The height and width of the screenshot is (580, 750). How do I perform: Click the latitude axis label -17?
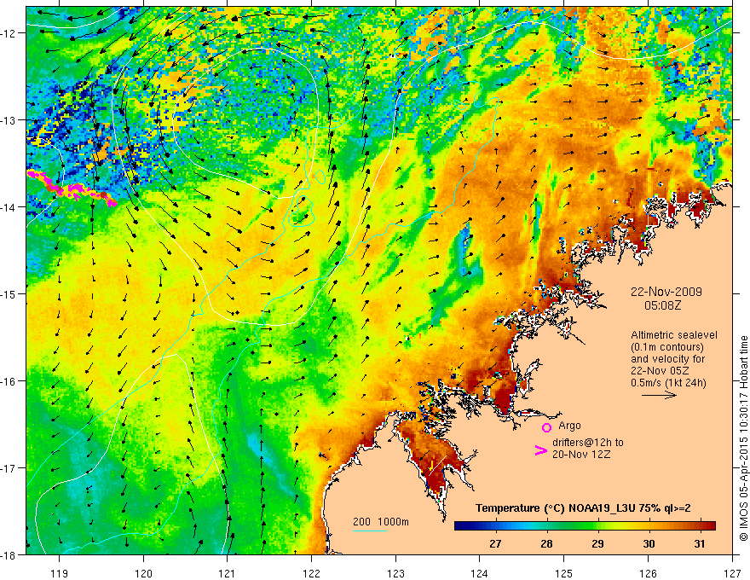tap(9, 467)
